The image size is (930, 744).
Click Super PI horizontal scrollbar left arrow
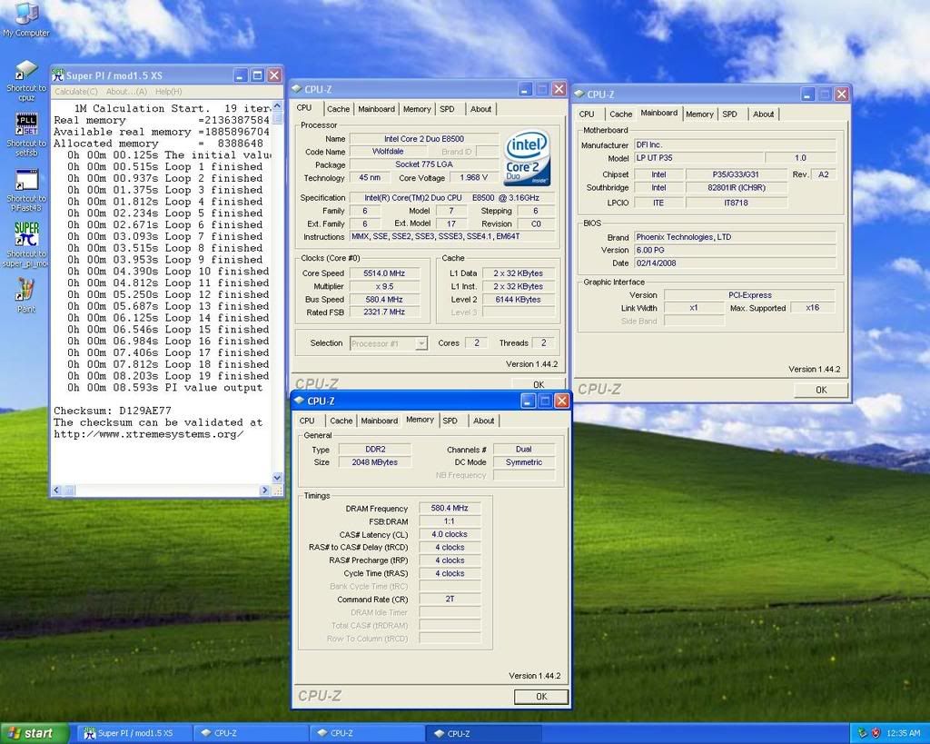pyautogui.click(x=56, y=490)
